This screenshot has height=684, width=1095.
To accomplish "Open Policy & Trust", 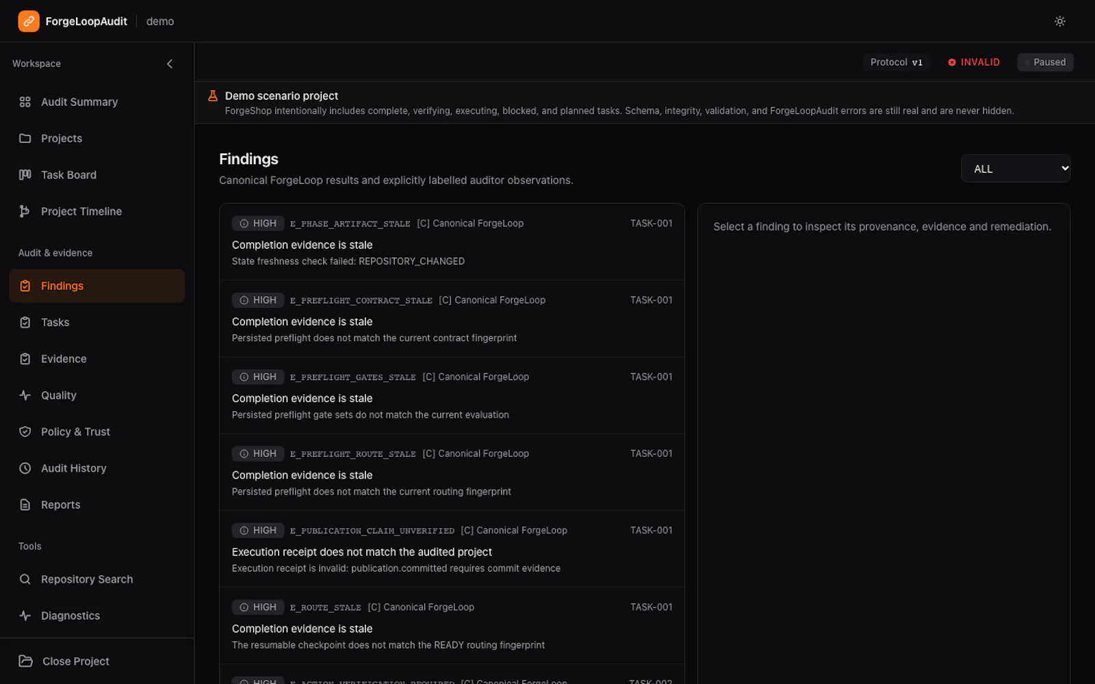I will coord(97,432).
